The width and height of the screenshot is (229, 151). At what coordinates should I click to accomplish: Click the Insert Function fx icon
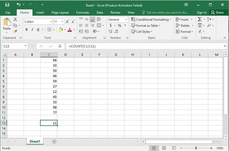60,46
